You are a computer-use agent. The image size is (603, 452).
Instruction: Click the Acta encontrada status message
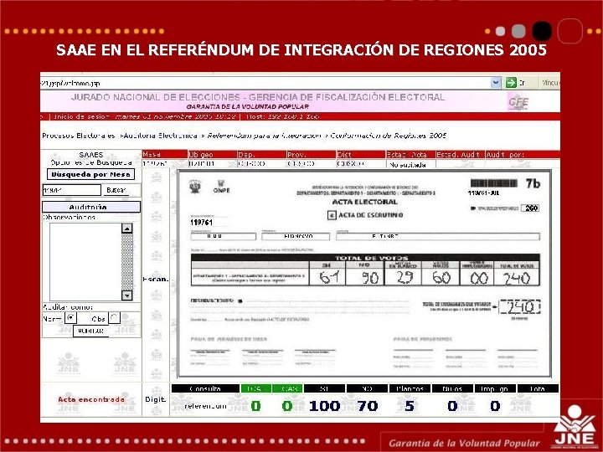click(x=91, y=399)
